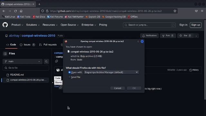206x116 pixels.
Task: Expand the Enterprise menu
Action: (x=89, y=25)
